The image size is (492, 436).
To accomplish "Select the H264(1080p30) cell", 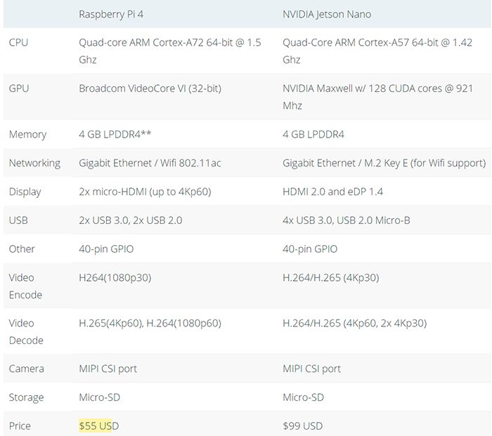I will coord(115,278).
